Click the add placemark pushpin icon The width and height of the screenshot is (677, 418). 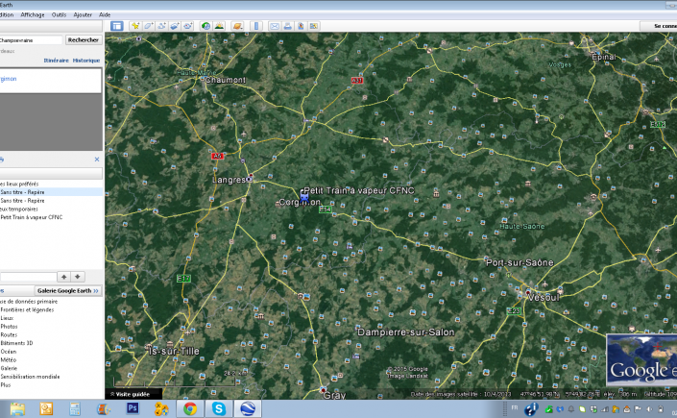[x=135, y=25]
